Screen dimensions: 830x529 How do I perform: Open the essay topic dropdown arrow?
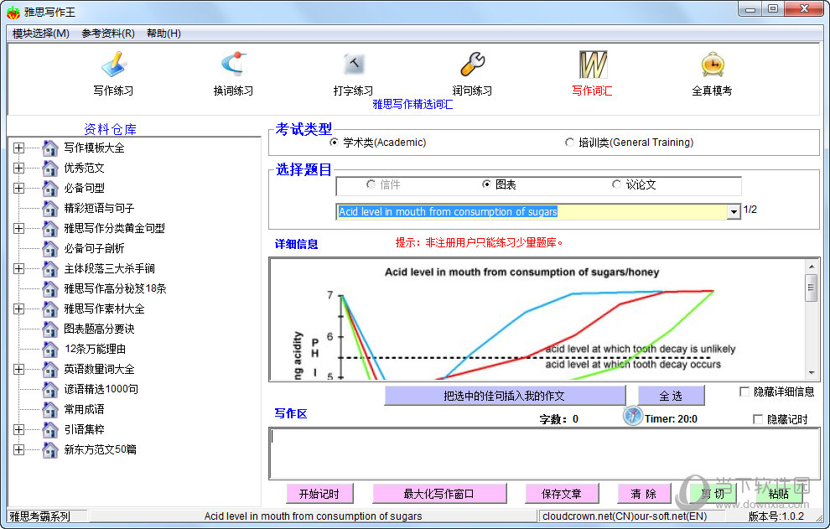click(x=734, y=212)
